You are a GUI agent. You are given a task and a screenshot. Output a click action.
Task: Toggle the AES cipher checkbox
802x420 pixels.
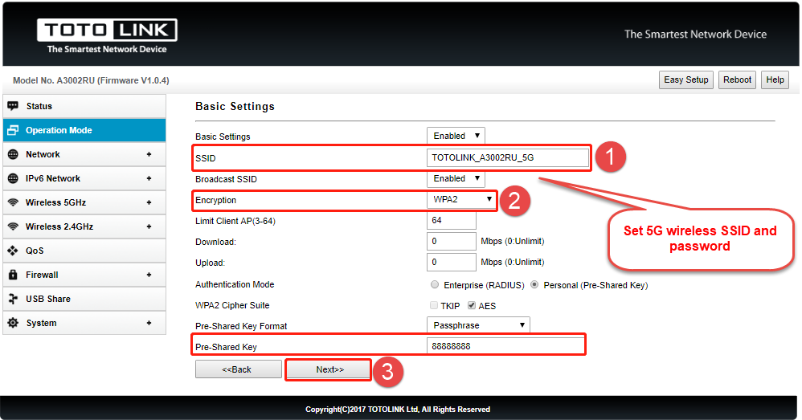[472, 305]
